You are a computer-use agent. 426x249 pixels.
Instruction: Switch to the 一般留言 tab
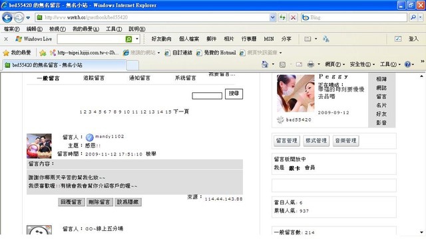coord(48,78)
